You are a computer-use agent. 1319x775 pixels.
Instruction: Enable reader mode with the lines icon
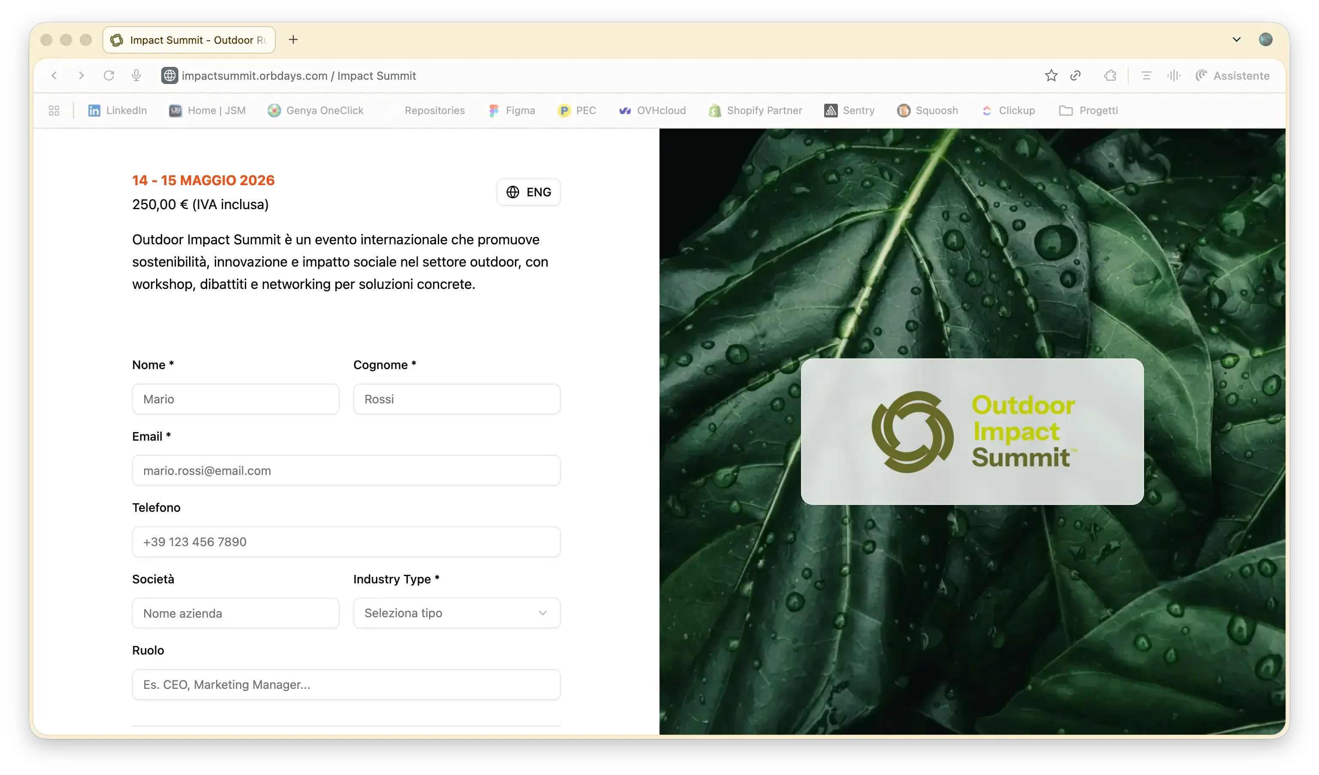point(1146,75)
